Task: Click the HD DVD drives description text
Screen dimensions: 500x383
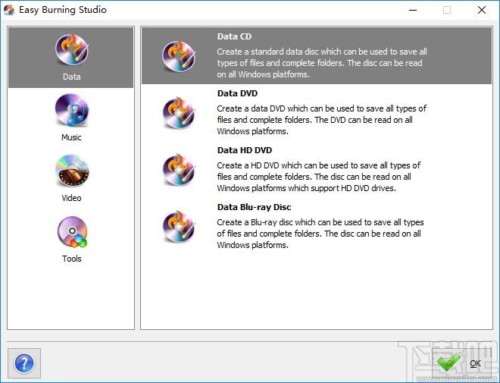Action: 318,177
